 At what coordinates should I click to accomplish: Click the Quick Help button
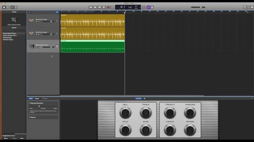(8, 7)
